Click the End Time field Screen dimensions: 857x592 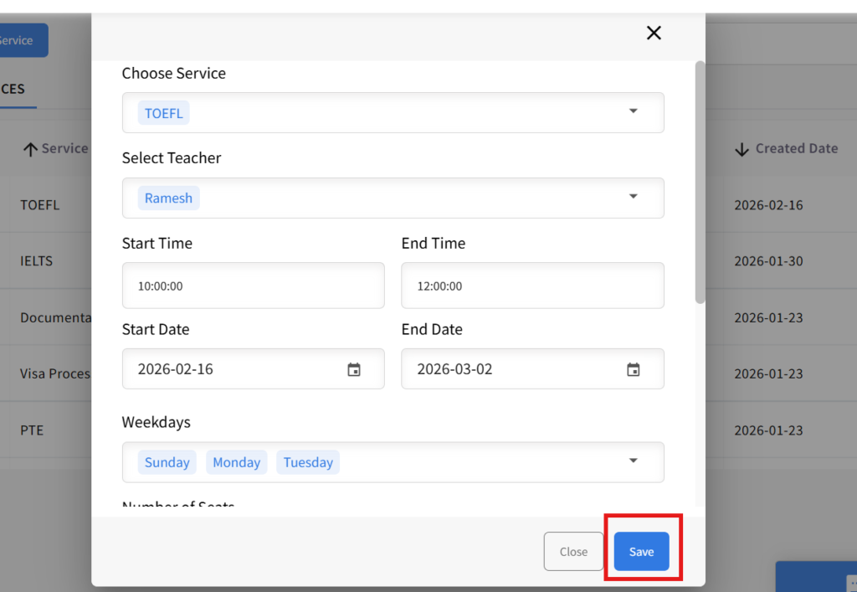point(532,286)
